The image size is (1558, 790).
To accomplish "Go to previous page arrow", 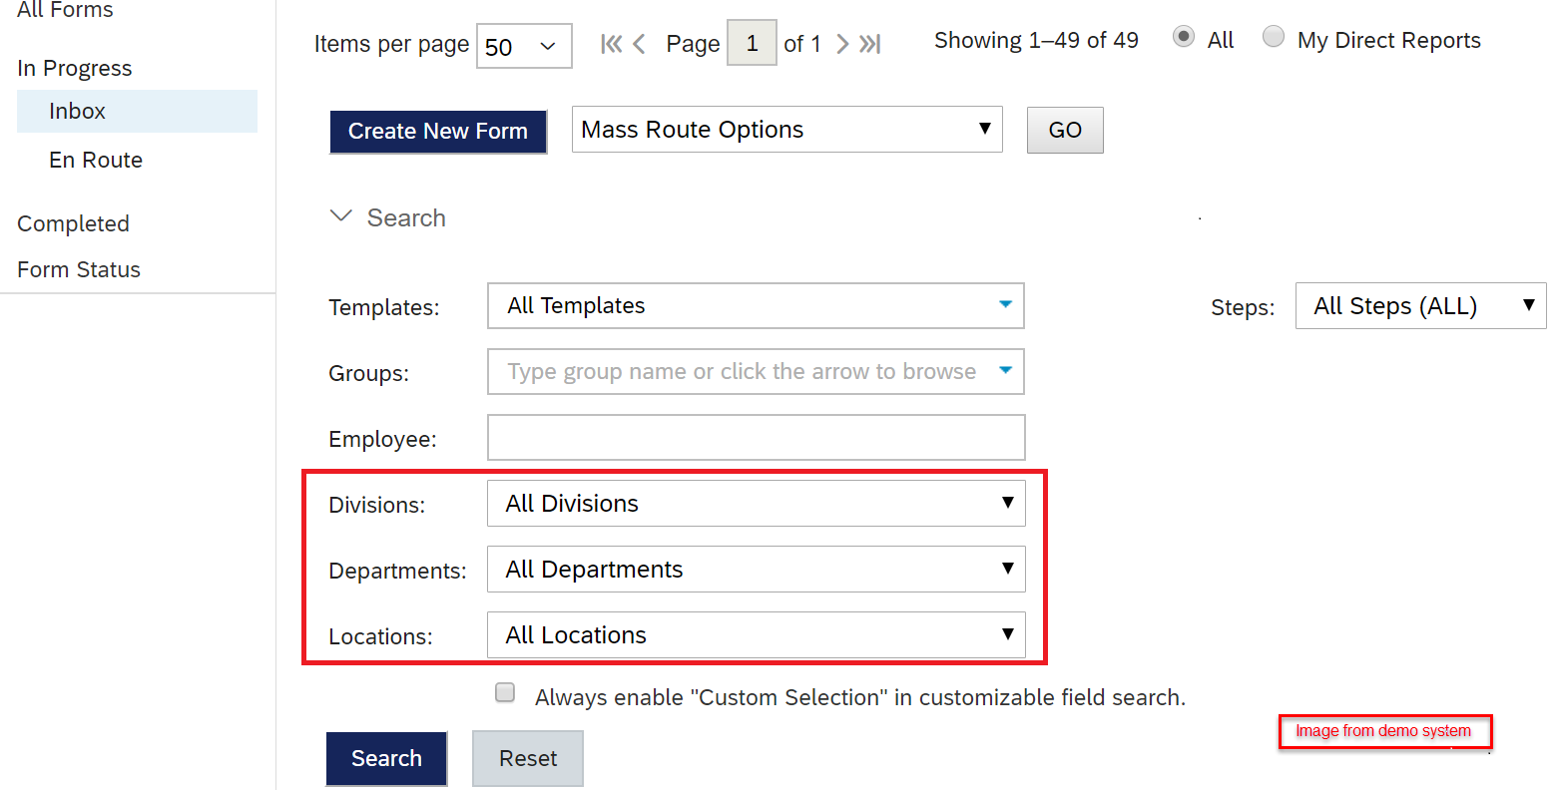I will pyautogui.click(x=639, y=44).
